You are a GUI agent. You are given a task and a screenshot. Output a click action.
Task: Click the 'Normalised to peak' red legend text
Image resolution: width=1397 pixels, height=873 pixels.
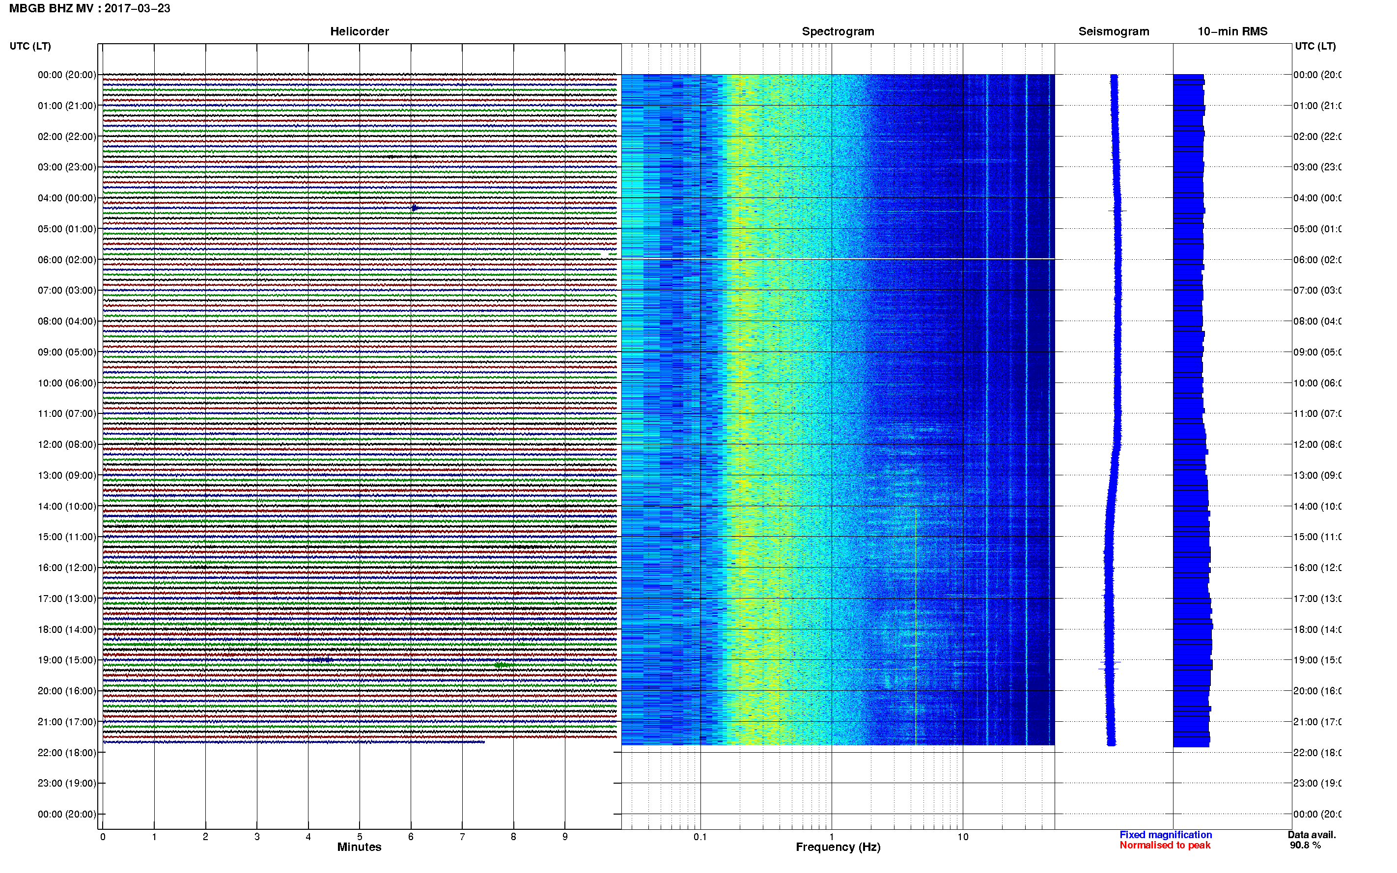pos(1165,846)
